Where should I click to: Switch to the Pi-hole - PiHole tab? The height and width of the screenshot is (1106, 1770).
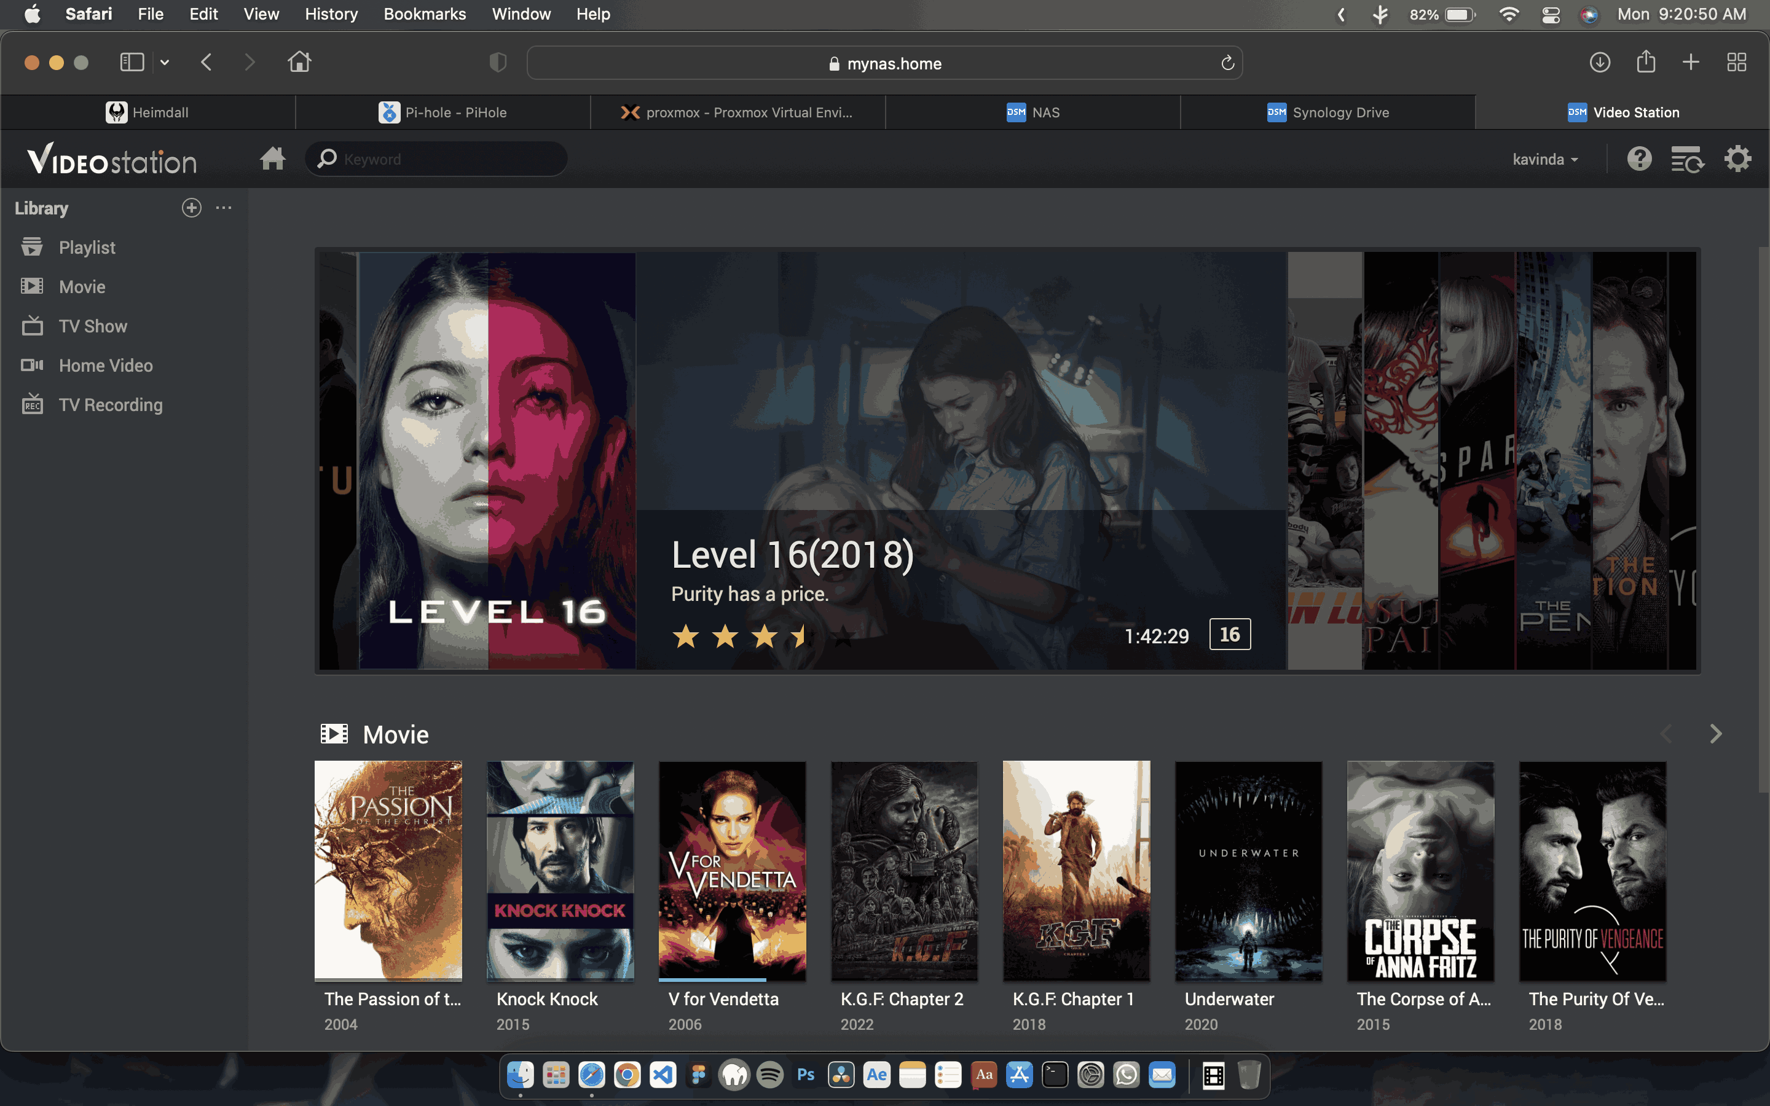[443, 112]
